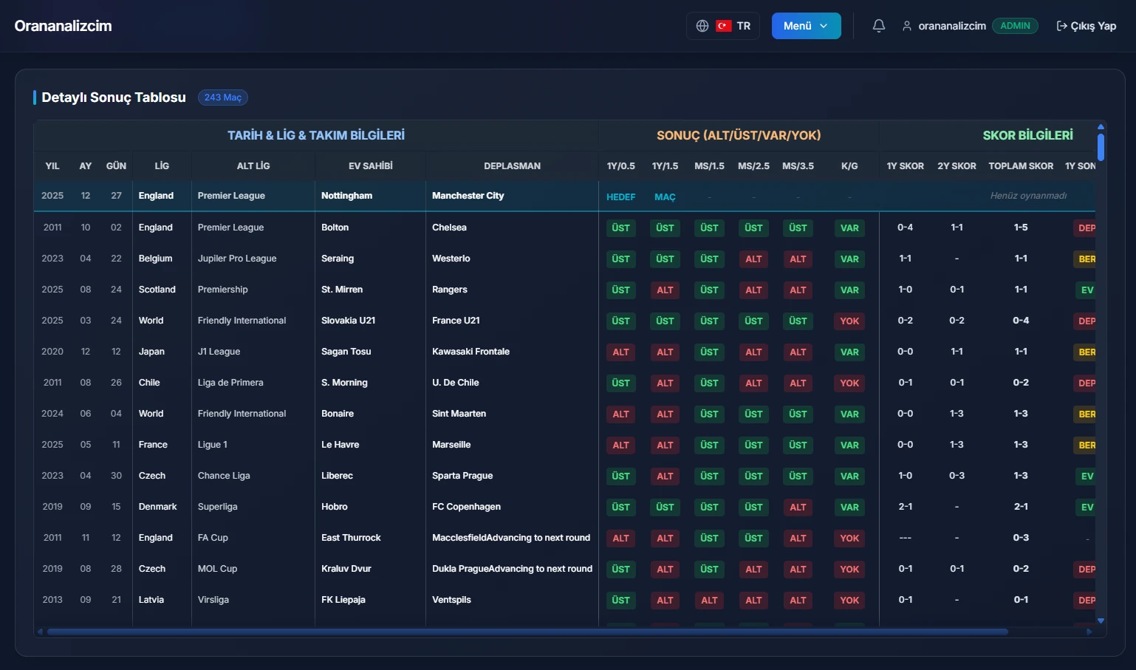Screen dimensions: 1136x670
Task: Sort by the TOPLAM SKOR column header
Action: click(1020, 166)
